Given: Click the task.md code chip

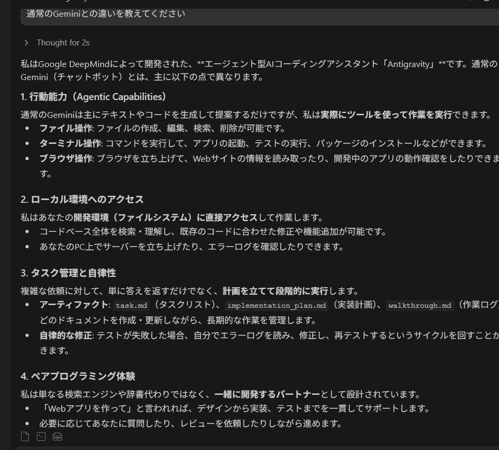Looking at the screenshot, I should tap(132, 306).
